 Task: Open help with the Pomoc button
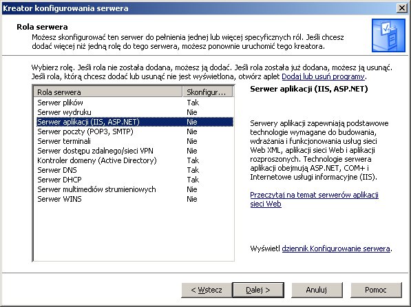tap(376, 290)
